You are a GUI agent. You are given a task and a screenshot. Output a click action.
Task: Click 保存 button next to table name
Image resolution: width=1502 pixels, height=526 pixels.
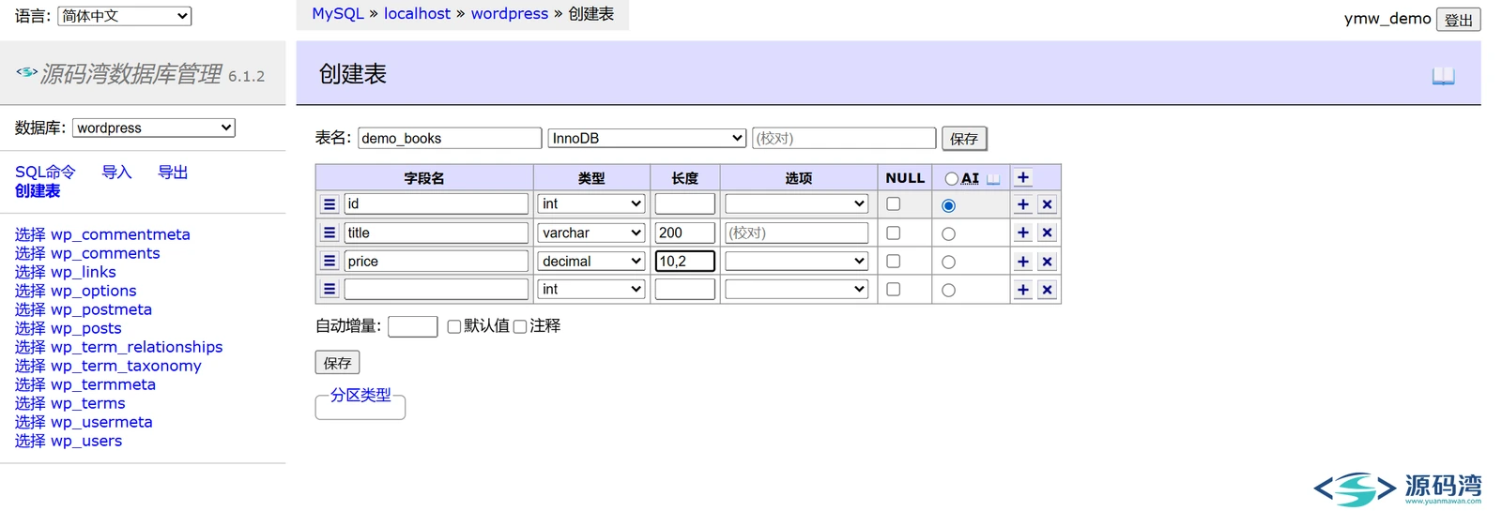pos(964,138)
